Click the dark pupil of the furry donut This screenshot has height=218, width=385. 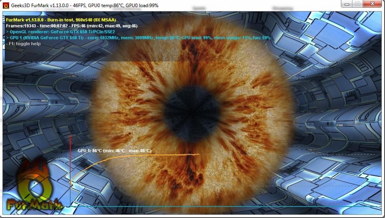[192, 114]
